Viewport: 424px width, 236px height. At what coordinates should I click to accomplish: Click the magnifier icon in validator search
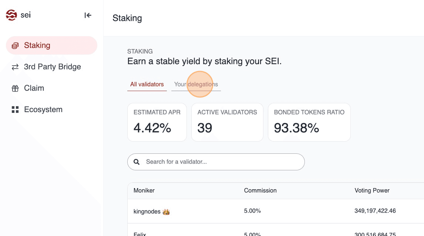pyautogui.click(x=137, y=162)
